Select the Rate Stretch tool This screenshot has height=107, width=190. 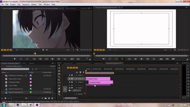pos(59,77)
